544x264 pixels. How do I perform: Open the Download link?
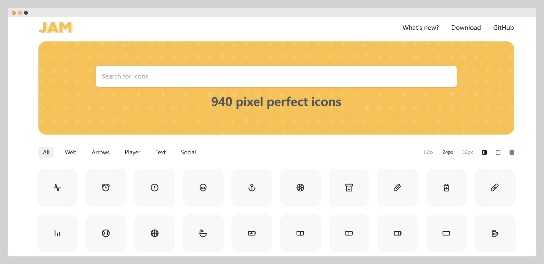[466, 28]
